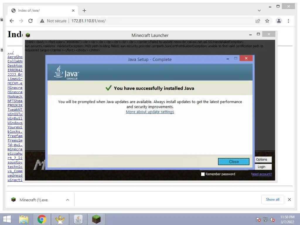Open the Need account? link
The width and height of the screenshot is (300, 225).
tap(261, 174)
